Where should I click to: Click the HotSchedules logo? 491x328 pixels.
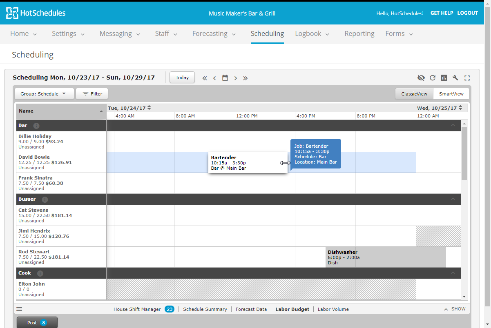click(36, 13)
